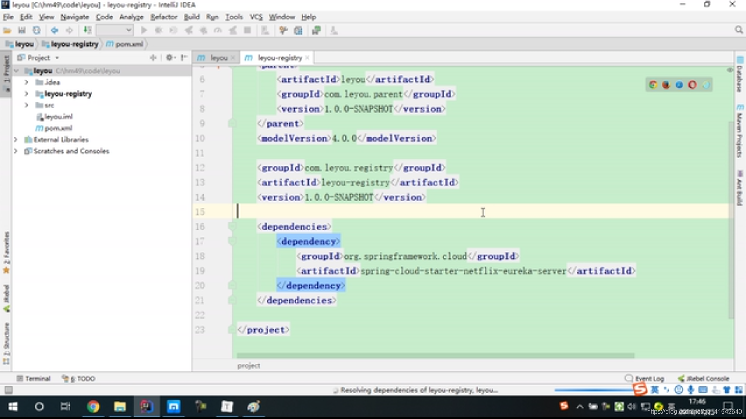Open the Event Log
This screenshot has width=746, height=419.
tap(645, 378)
